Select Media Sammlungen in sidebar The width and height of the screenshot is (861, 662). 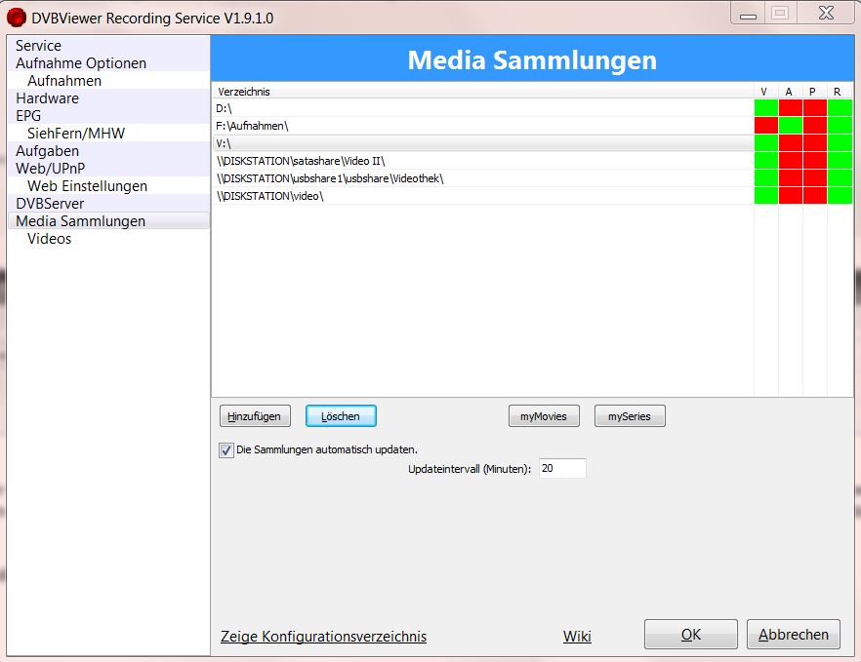click(108, 221)
